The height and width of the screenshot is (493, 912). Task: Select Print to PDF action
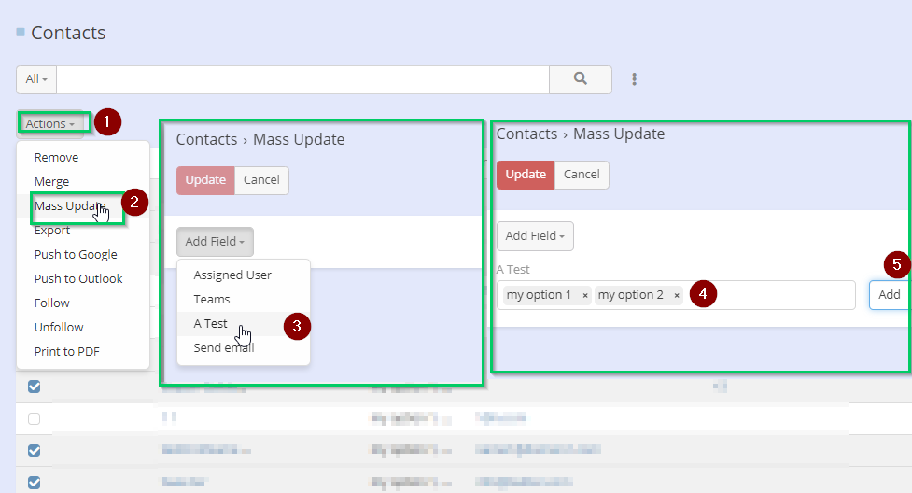66,351
